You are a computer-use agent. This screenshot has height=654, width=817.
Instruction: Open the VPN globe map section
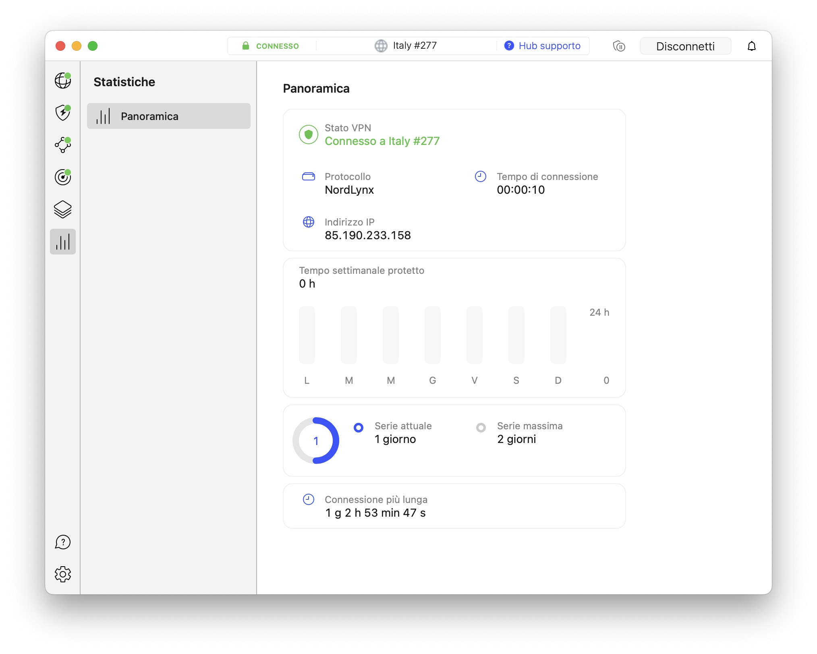[63, 81]
